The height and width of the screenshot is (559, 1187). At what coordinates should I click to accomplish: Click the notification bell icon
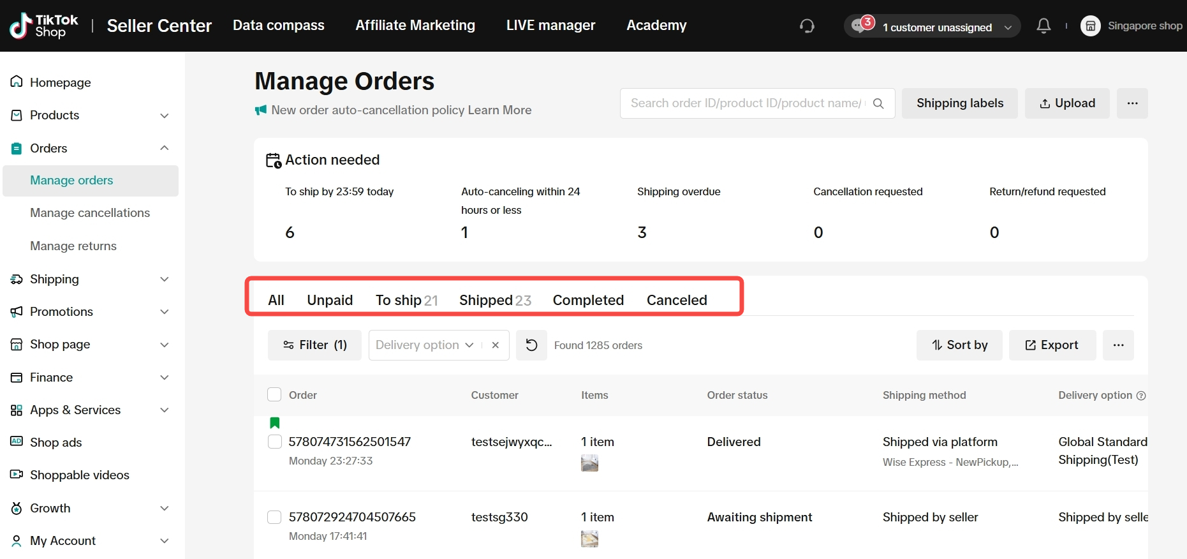click(1043, 26)
